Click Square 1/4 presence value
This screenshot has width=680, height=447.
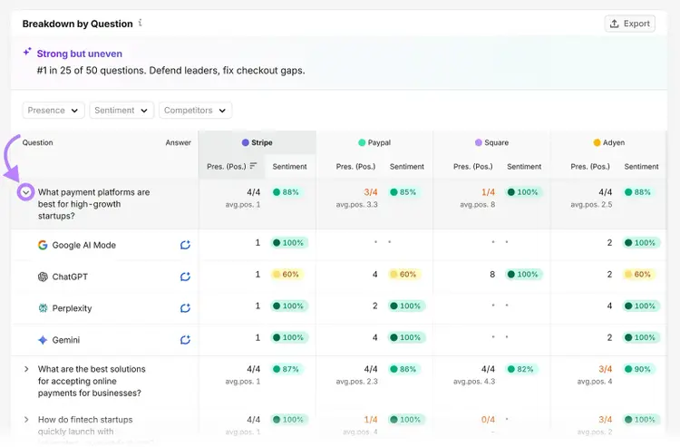tap(488, 192)
